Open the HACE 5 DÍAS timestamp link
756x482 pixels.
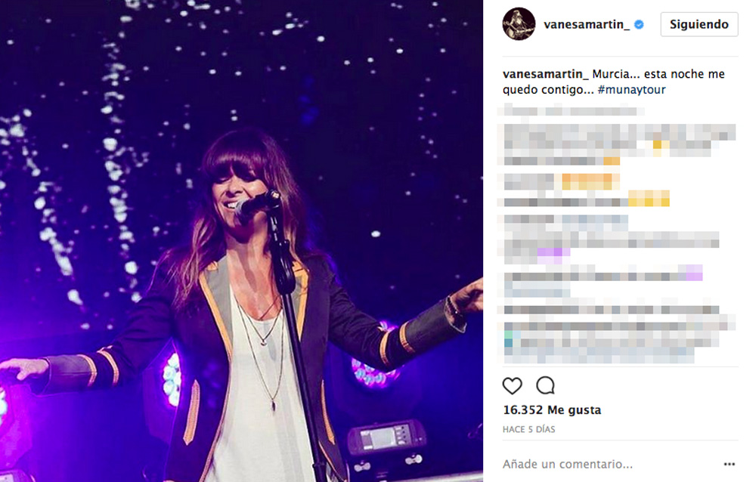tap(529, 429)
